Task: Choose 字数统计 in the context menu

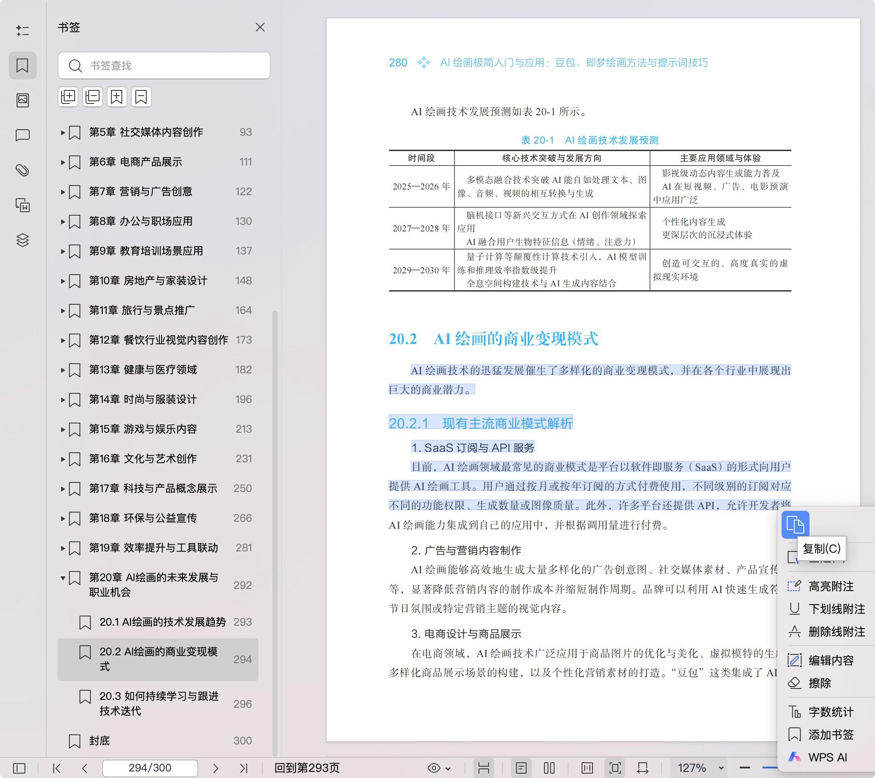Action: 830,712
